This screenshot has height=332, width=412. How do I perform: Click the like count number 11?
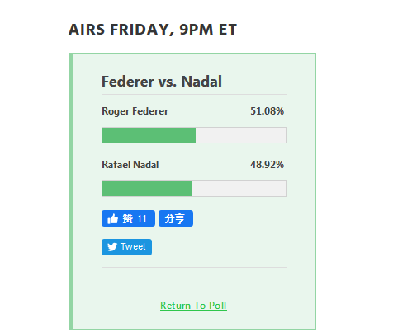point(141,219)
